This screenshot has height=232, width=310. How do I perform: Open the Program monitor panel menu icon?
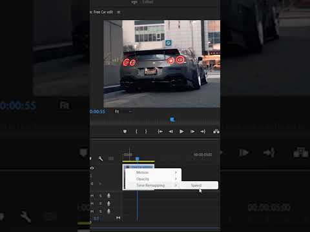pyautogui.click(x=119, y=12)
